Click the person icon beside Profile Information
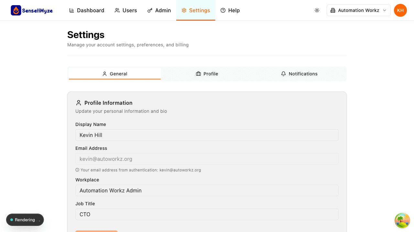The image size is (414, 232). [x=78, y=102]
